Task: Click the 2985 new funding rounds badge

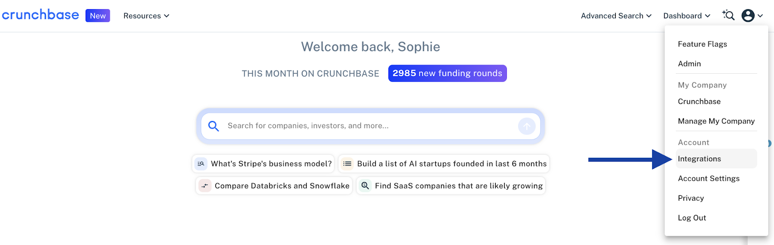Action: (x=447, y=73)
